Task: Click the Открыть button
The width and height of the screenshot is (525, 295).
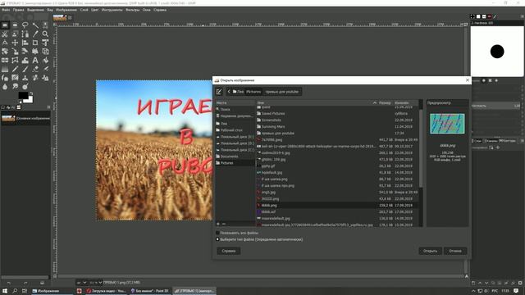Action: [x=430, y=251]
